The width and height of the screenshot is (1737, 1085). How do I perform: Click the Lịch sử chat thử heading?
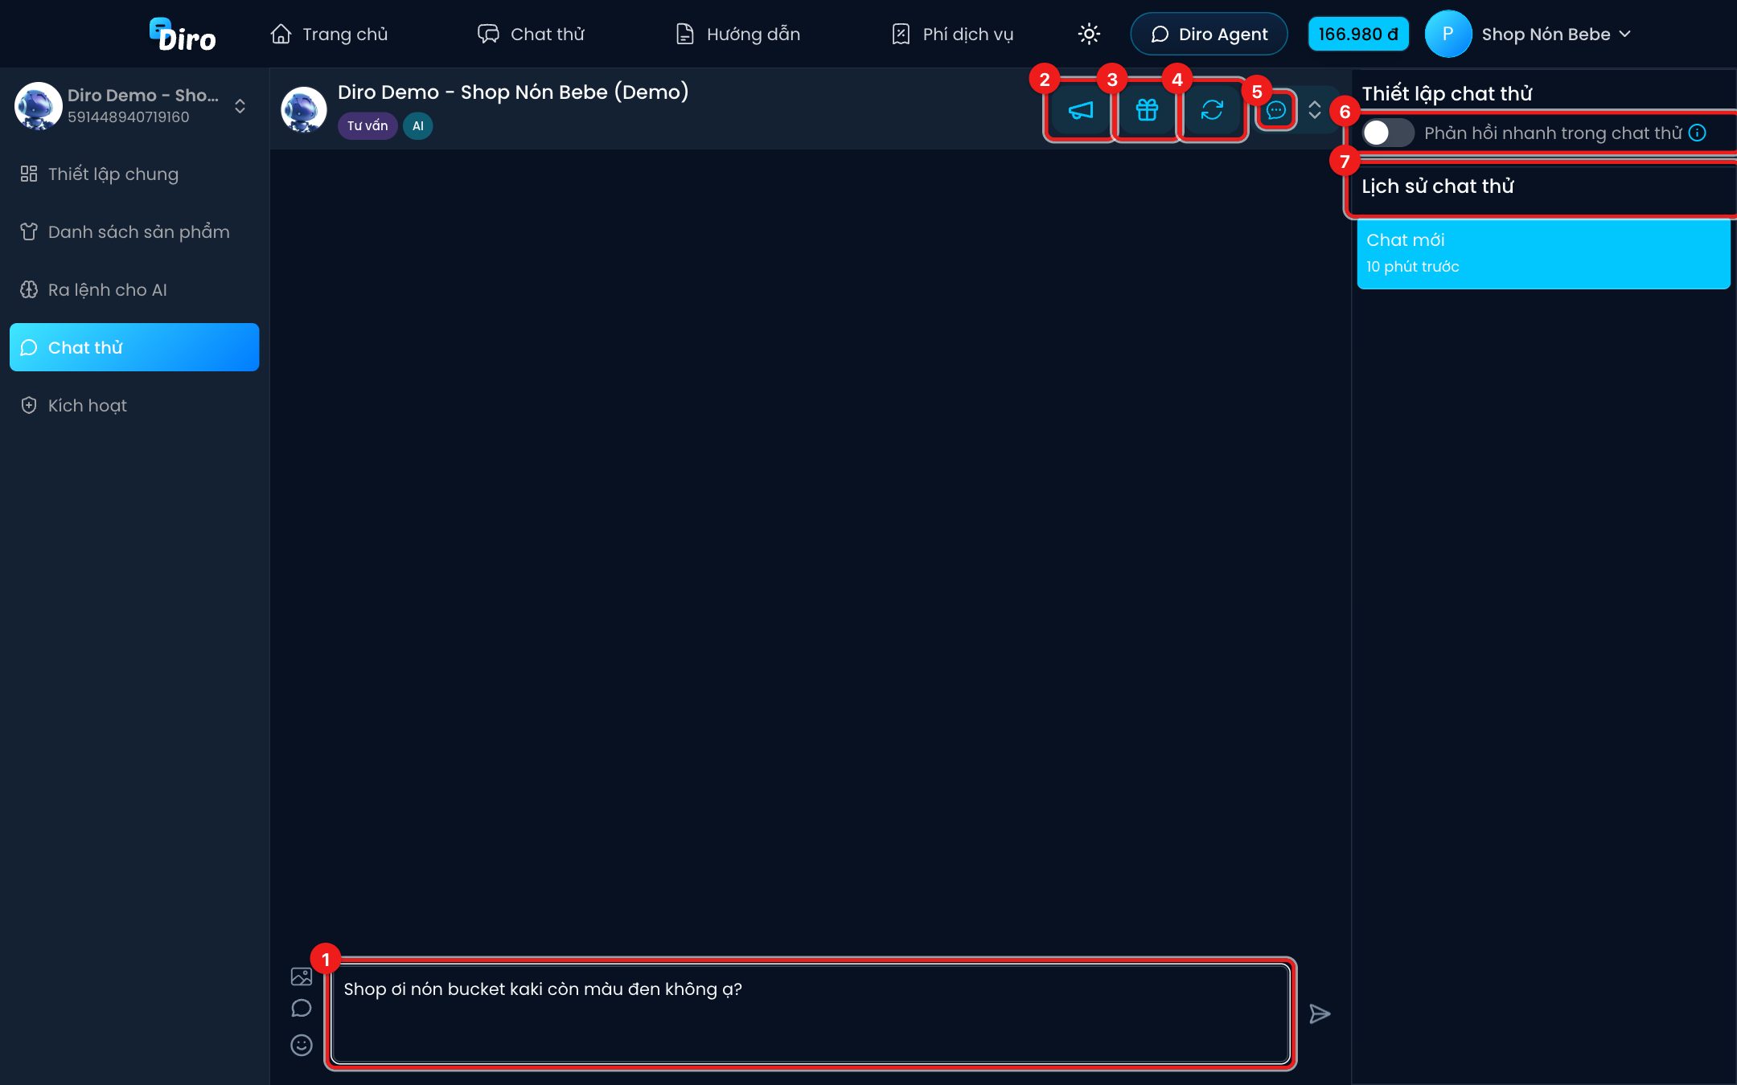tap(1438, 186)
